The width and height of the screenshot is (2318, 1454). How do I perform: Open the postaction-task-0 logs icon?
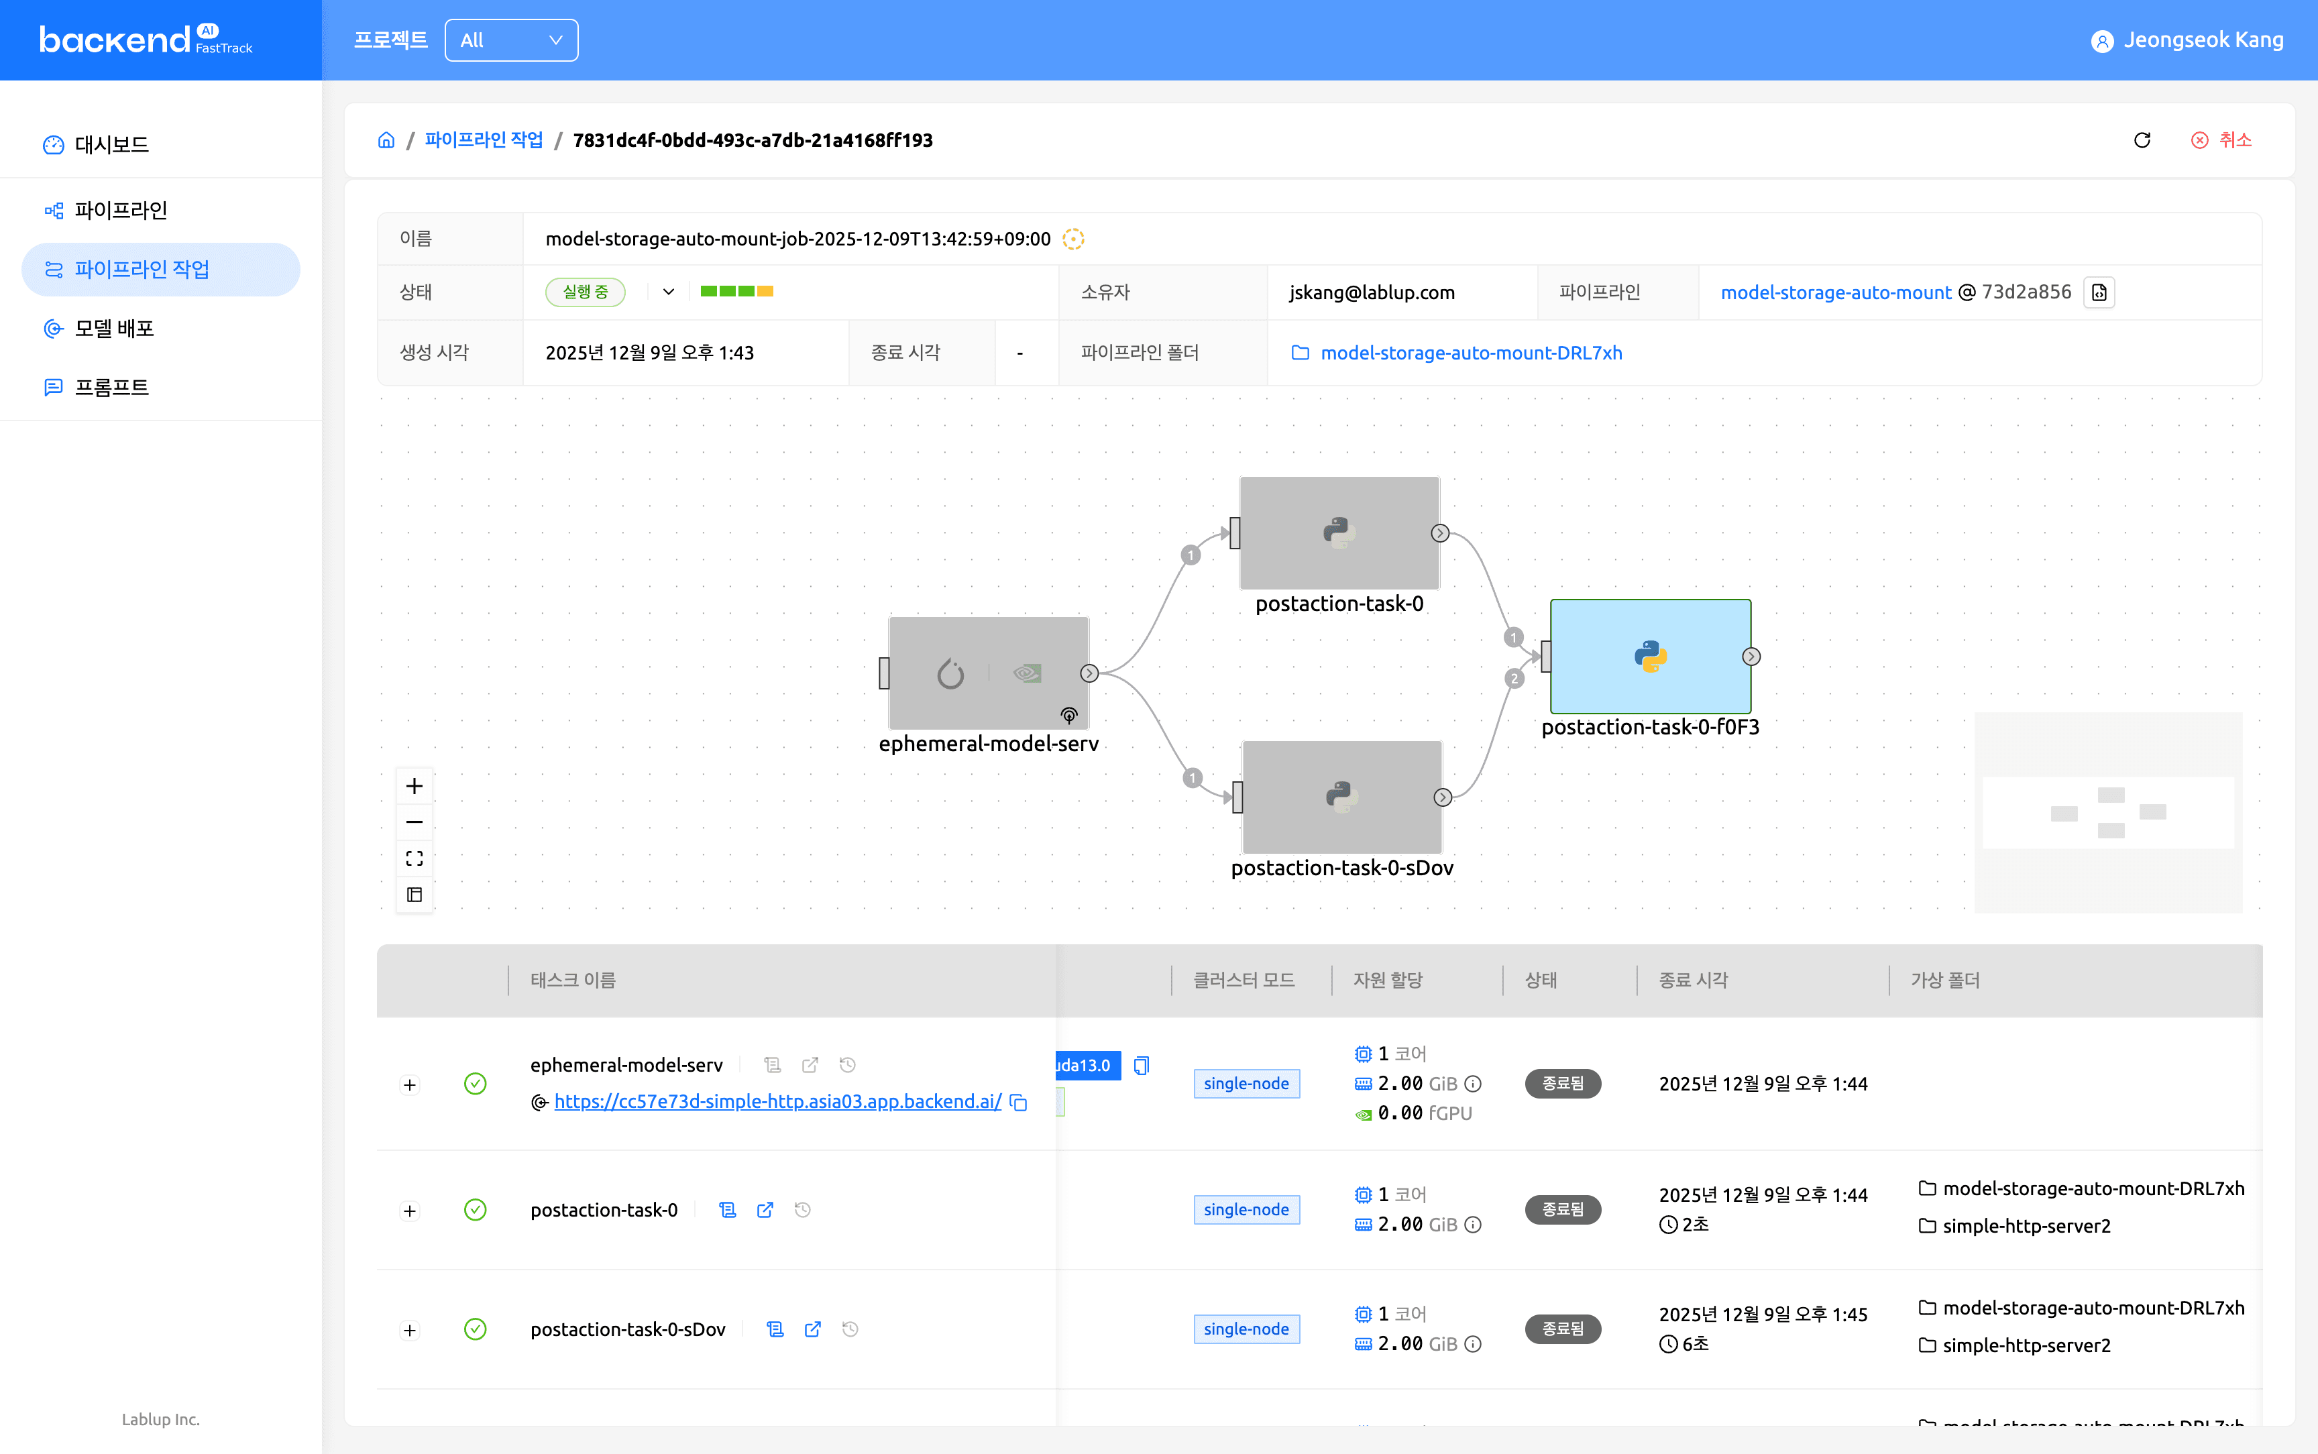pyautogui.click(x=728, y=1210)
